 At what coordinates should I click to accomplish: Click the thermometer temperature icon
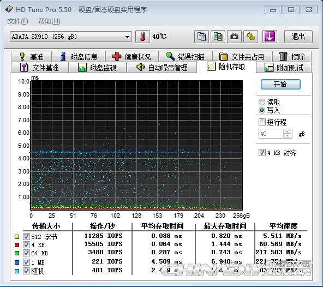point(142,37)
